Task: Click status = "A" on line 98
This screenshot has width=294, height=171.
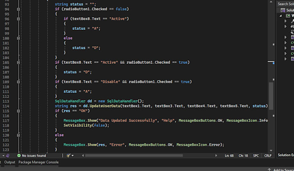Action: click(x=86, y=28)
